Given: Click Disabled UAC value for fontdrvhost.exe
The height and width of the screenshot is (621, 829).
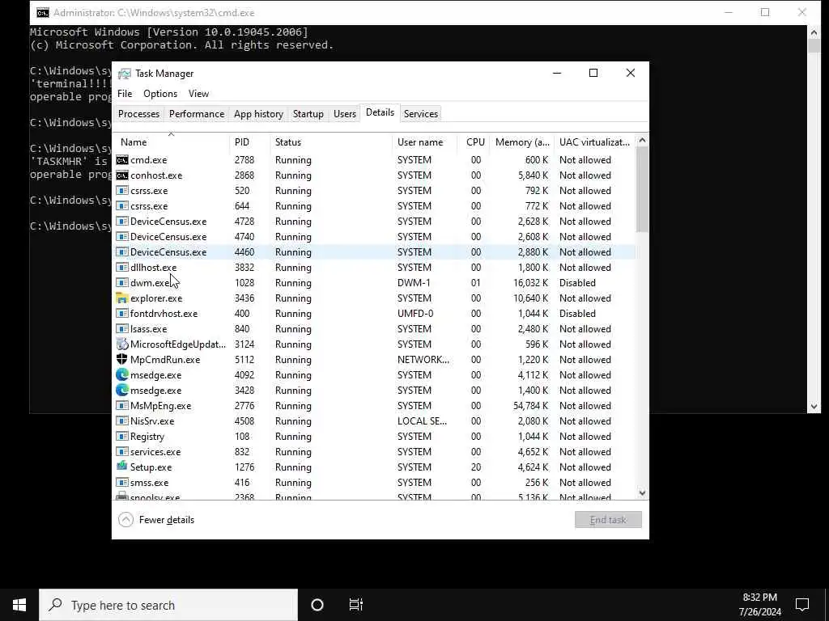Looking at the screenshot, I should tap(577, 314).
